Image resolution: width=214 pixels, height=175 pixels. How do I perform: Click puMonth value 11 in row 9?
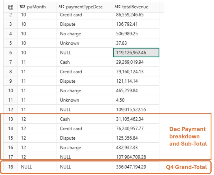[23, 81]
